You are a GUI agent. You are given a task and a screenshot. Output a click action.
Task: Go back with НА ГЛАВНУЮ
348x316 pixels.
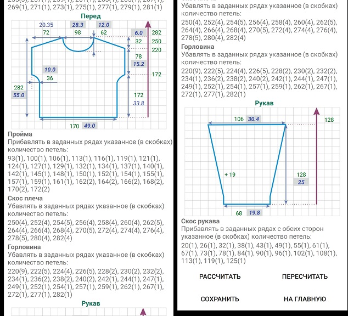tap(305, 299)
